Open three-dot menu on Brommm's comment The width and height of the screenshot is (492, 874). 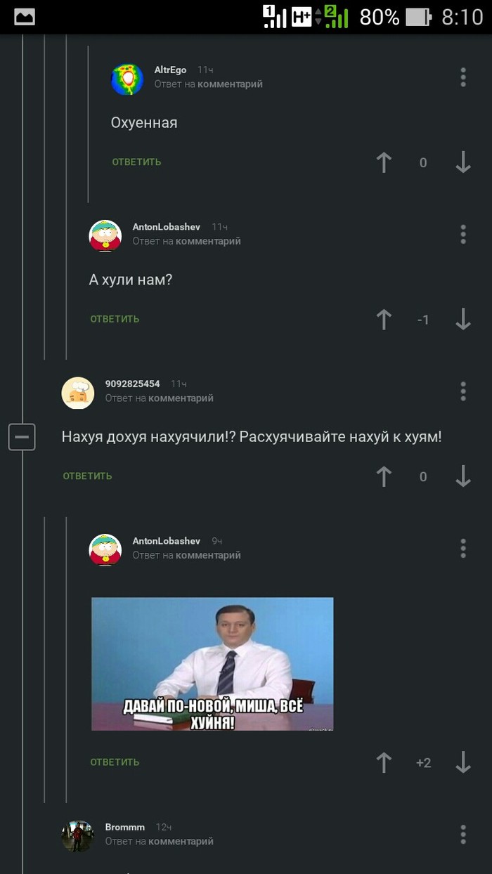(x=463, y=834)
